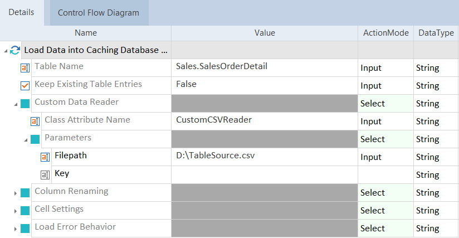Click the text icon next to Key
459x238 pixels.
point(45,175)
